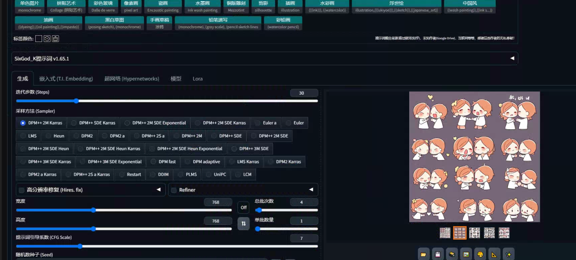Viewport: 576px width, 260px height.
Task: Open the 嵌入式 (T.I. Embedding) tab
Action: 66,79
